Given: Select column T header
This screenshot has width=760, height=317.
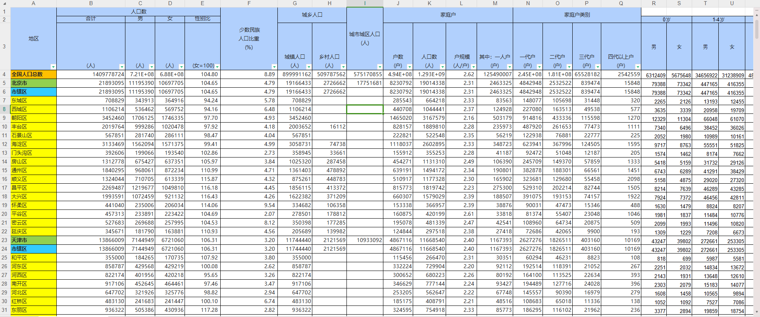Looking at the screenshot, I should [x=705, y=3].
